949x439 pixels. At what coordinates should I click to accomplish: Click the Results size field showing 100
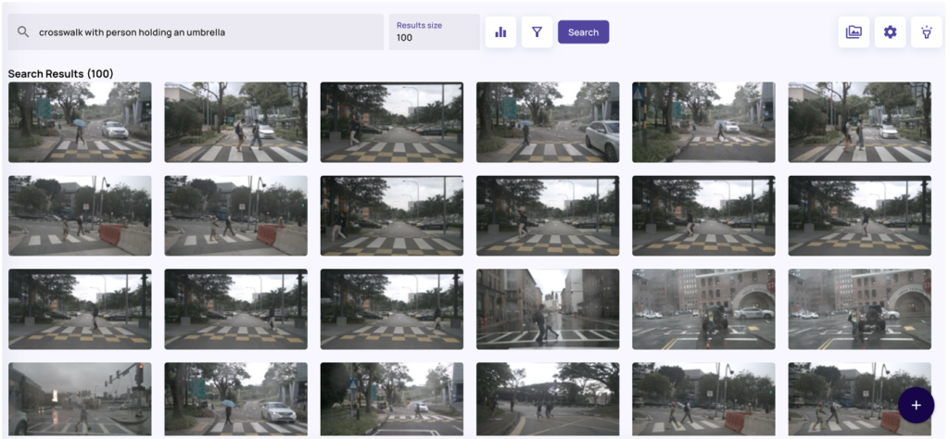(435, 32)
